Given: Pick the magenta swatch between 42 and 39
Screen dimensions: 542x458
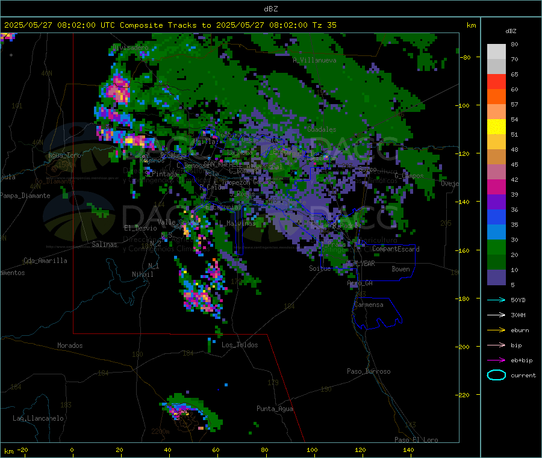Looking at the screenshot, I should coord(496,187).
